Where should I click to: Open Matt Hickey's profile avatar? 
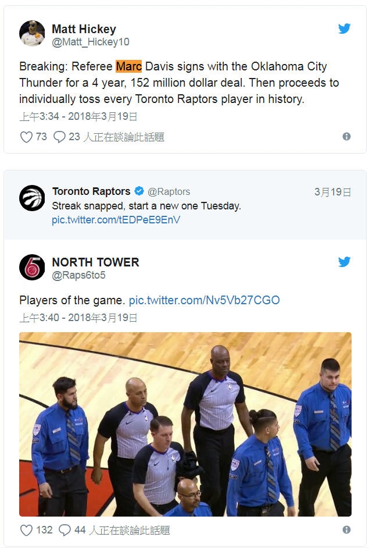point(32,33)
